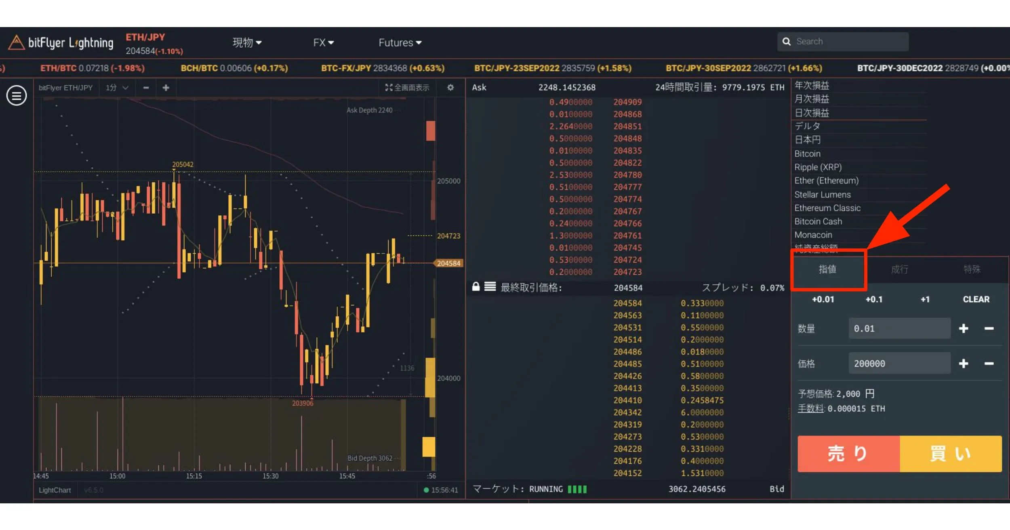Click the order book grouping lines icon
This screenshot has height=530, width=1010.
(490, 287)
